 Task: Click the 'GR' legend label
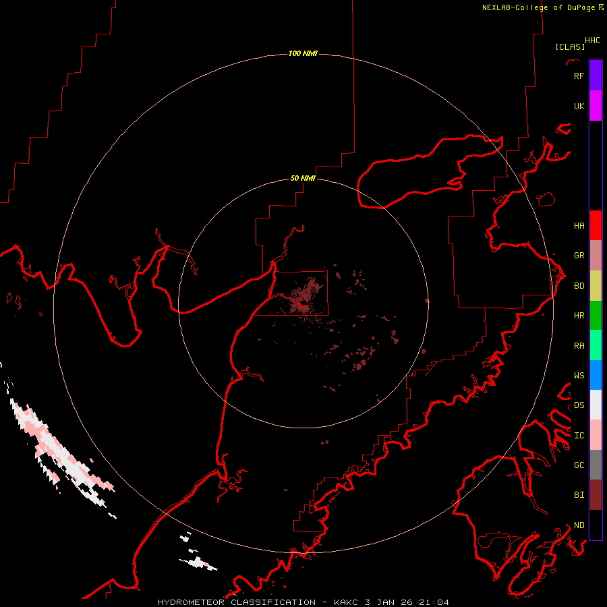(579, 256)
